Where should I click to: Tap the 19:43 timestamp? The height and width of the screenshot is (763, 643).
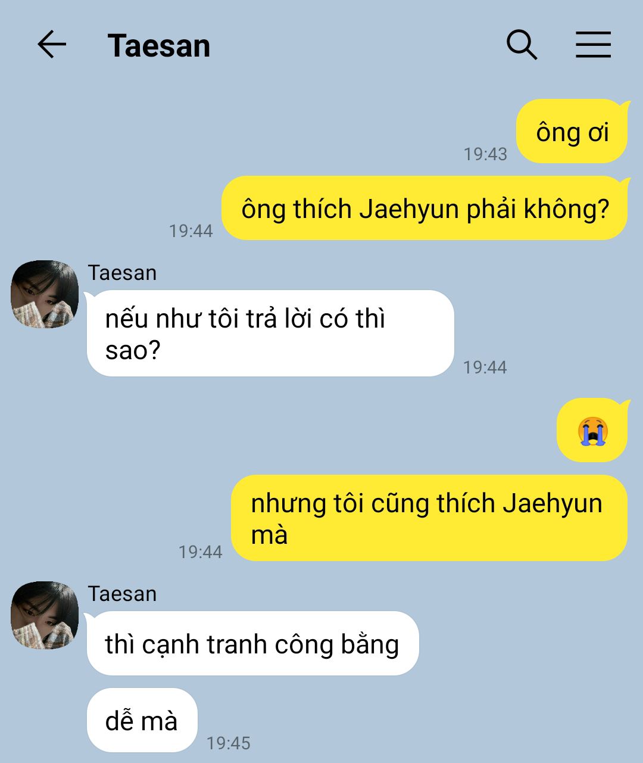pos(485,154)
